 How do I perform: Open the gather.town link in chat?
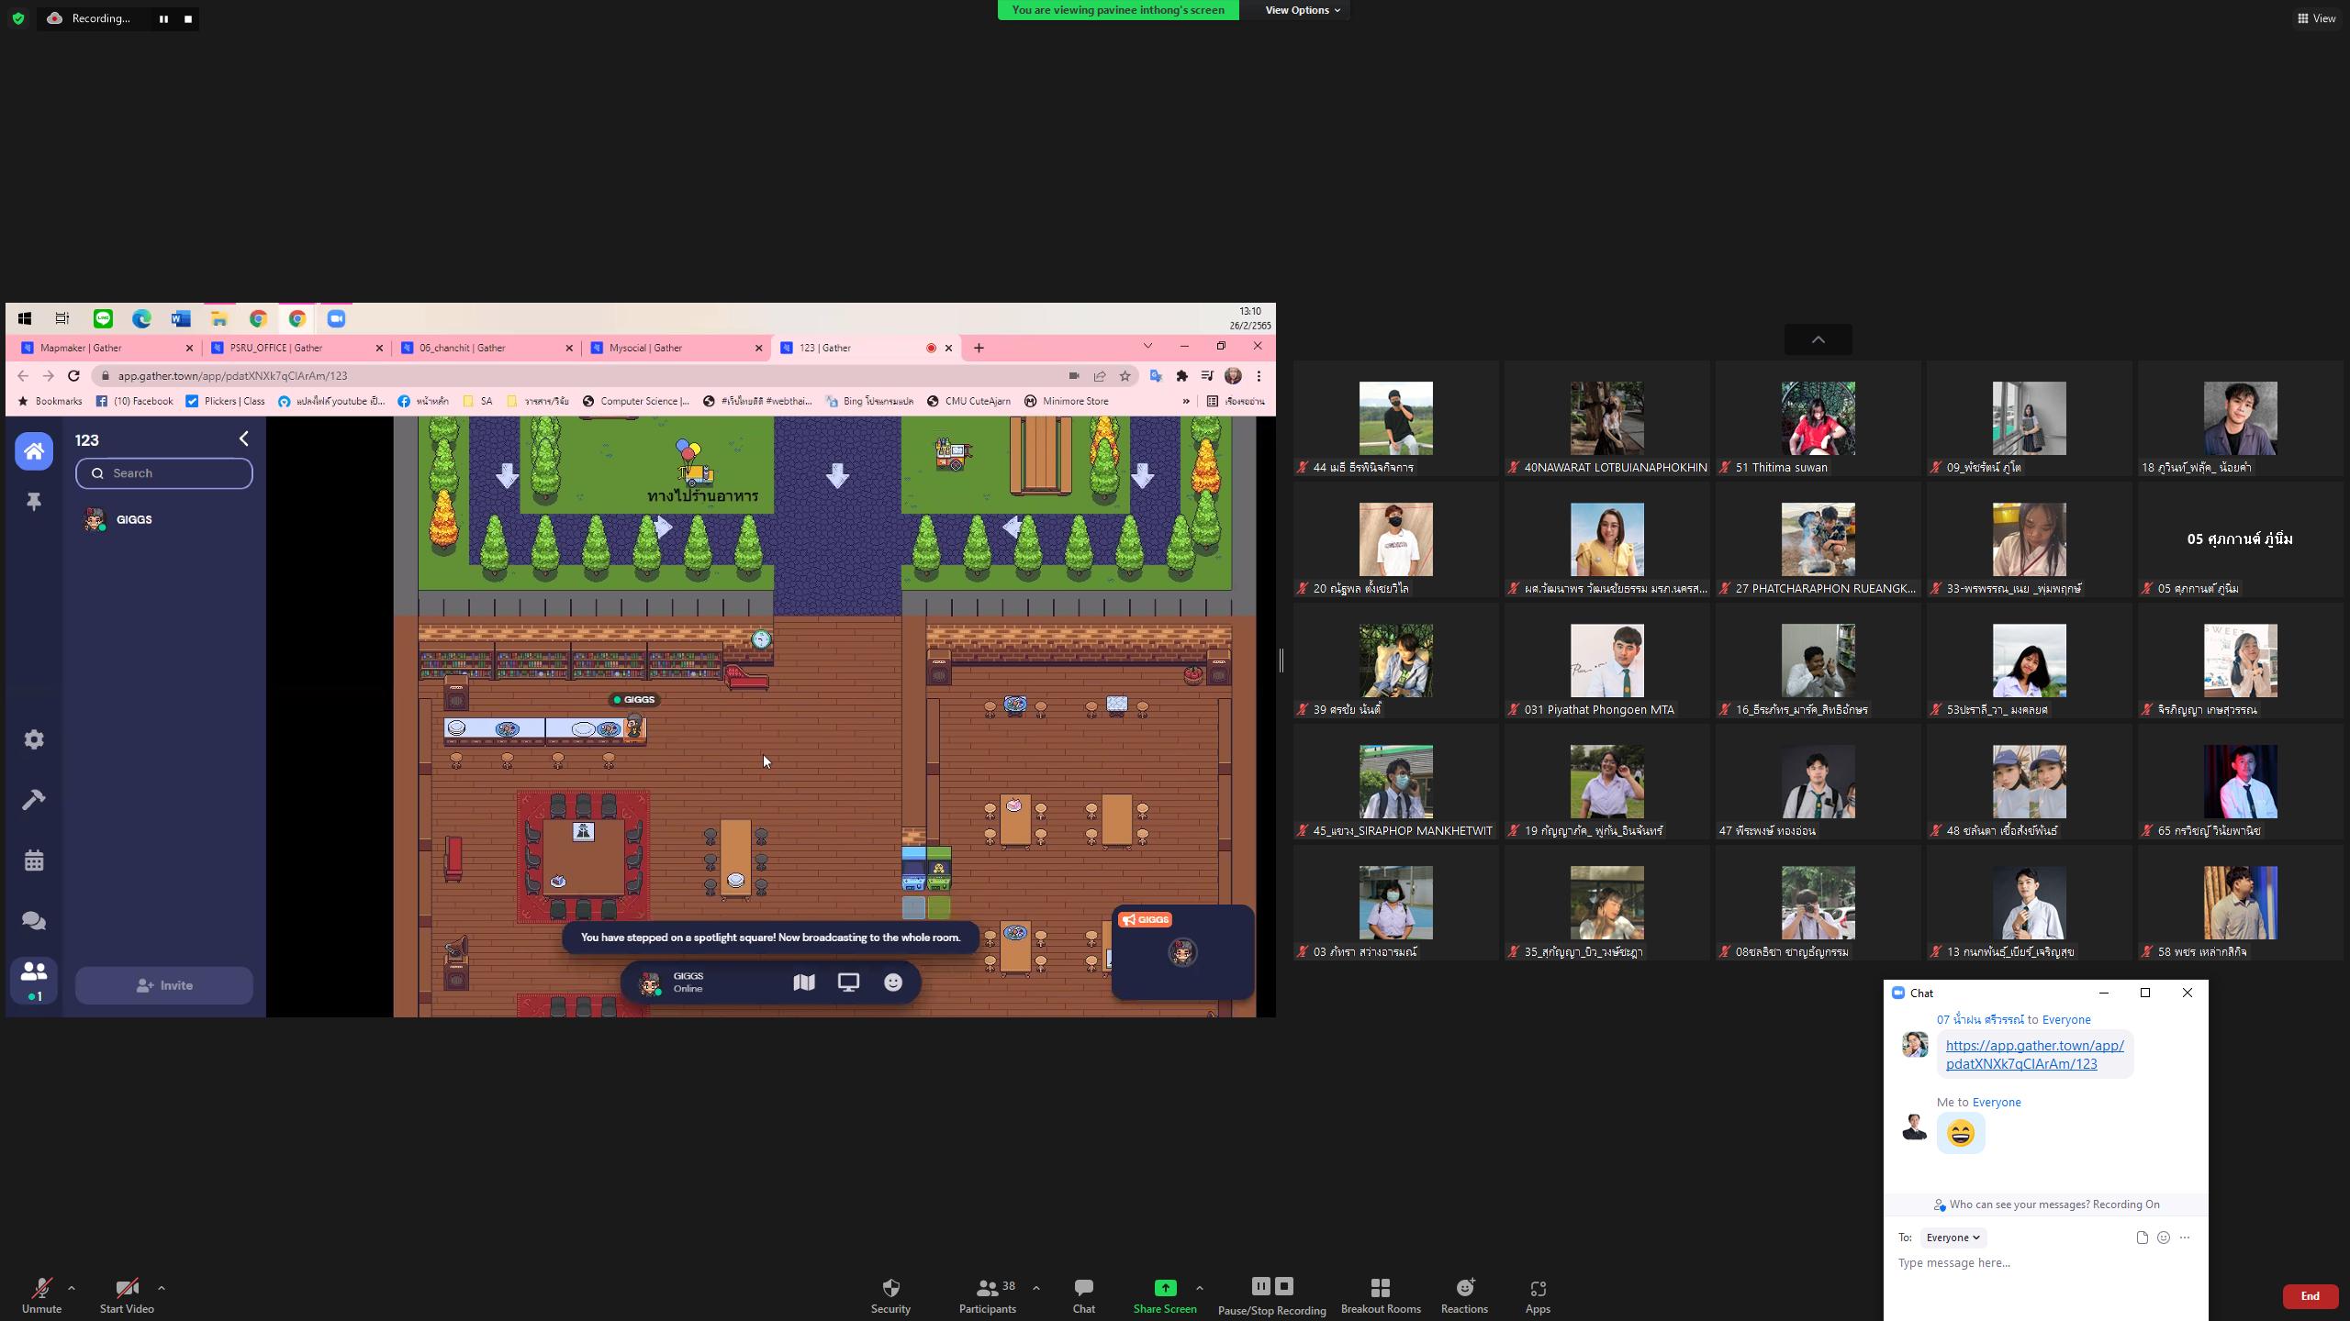point(2034,1054)
